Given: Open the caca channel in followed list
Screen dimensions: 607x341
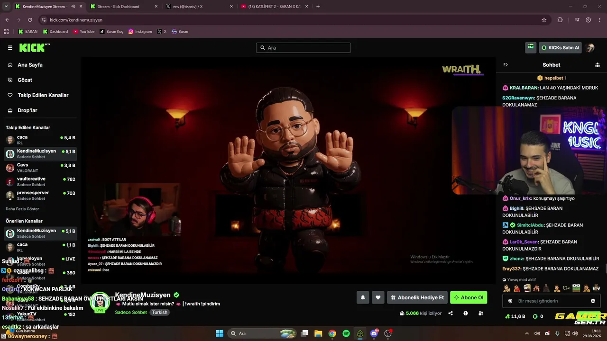Looking at the screenshot, I should (40, 140).
